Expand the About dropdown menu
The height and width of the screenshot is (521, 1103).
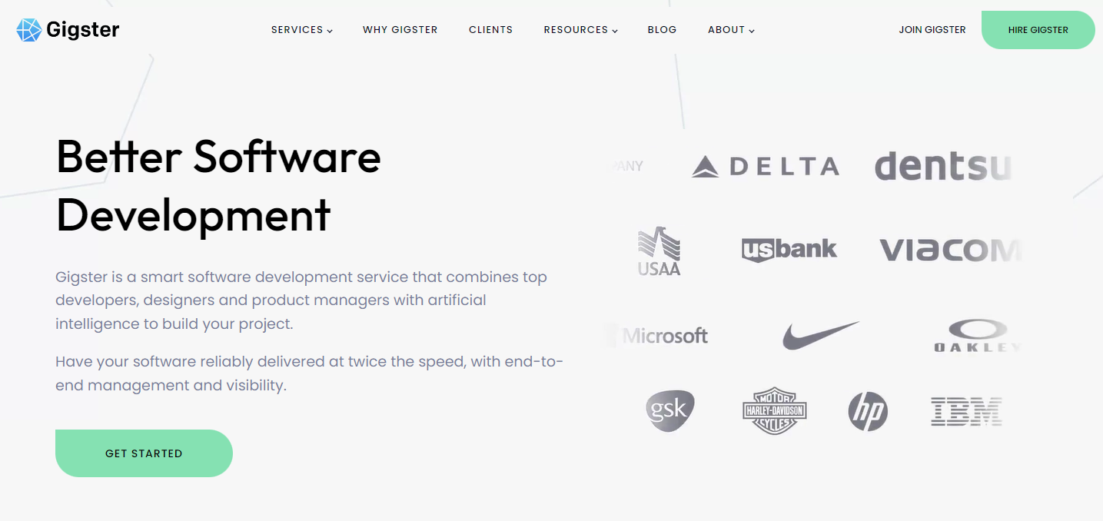pyautogui.click(x=732, y=30)
